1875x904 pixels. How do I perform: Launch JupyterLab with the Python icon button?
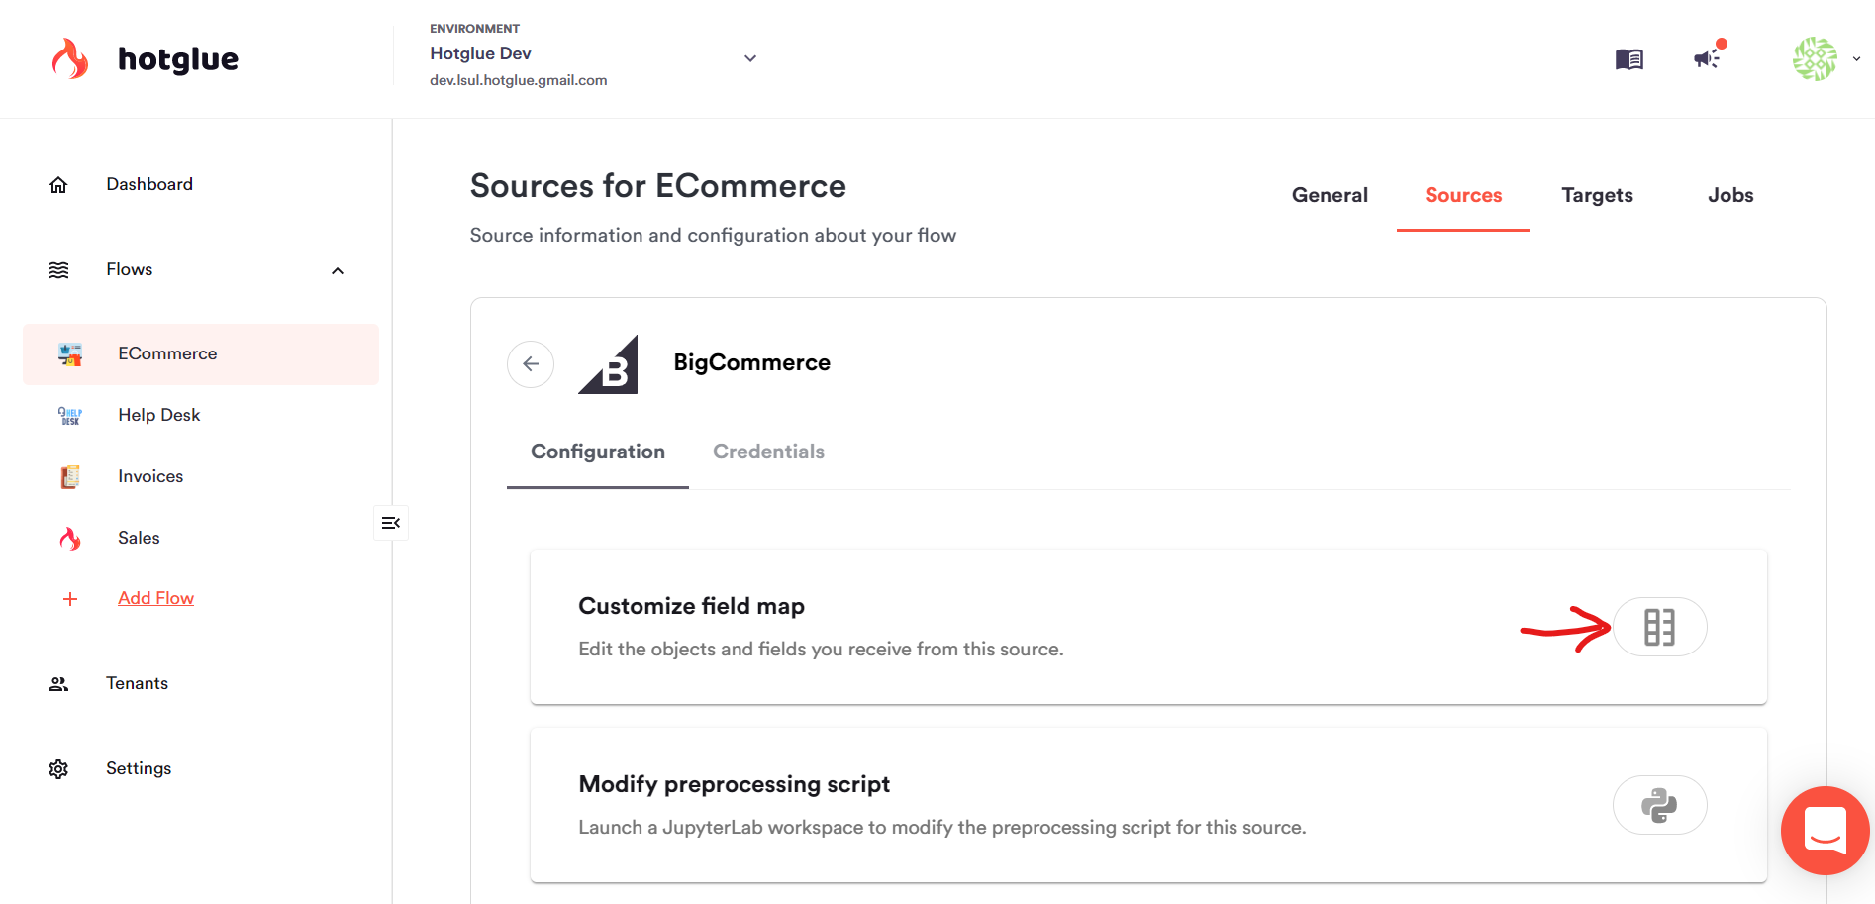1660,805
